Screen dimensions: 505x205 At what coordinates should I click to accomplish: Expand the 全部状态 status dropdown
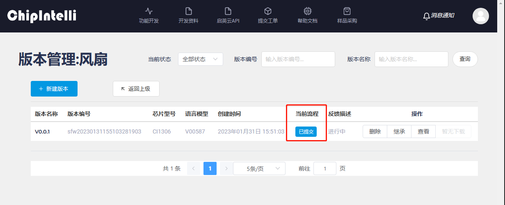point(200,59)
